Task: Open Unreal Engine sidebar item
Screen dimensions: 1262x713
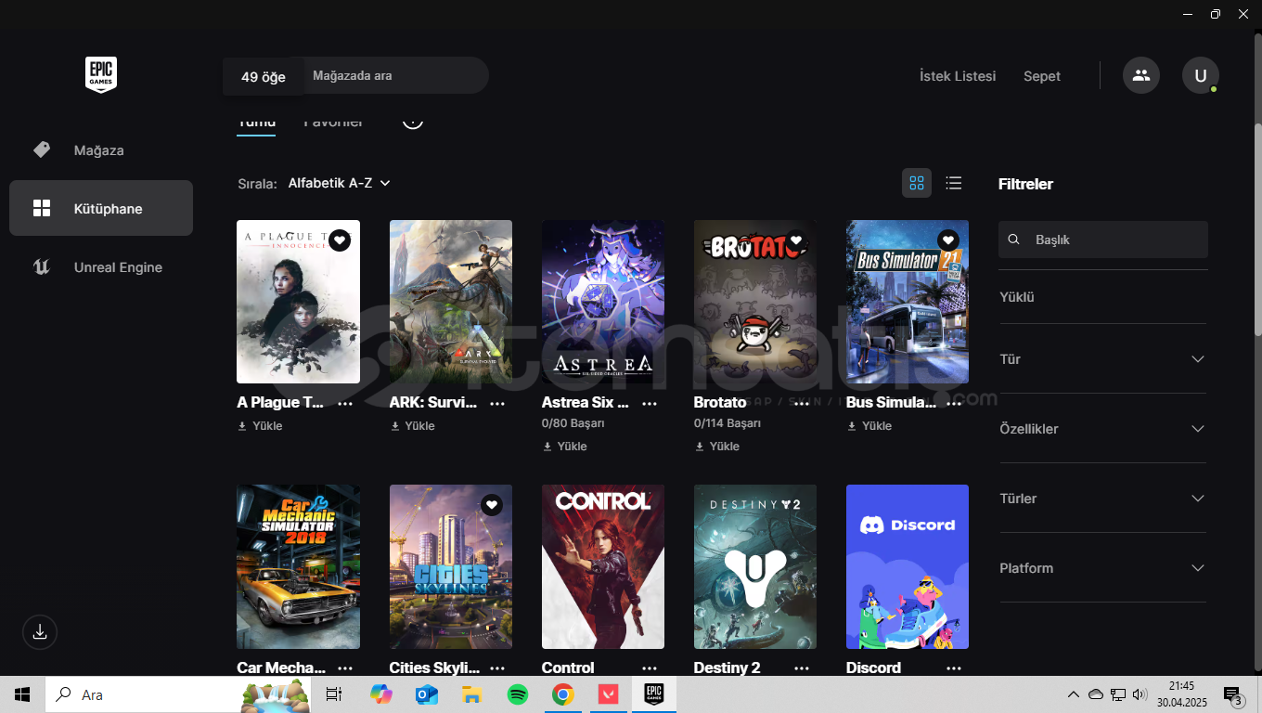Action: click(x=118, y=267)
